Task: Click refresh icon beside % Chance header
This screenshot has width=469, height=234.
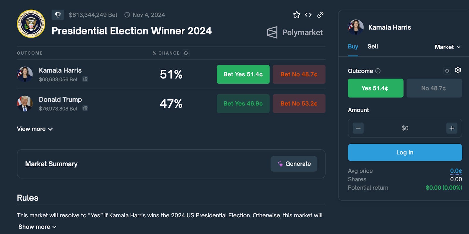Action: (x=186, y=53)
